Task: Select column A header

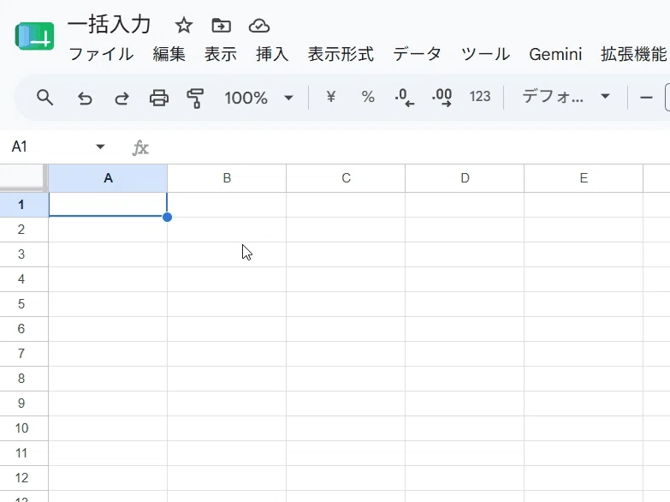Action: pos(108,178)
